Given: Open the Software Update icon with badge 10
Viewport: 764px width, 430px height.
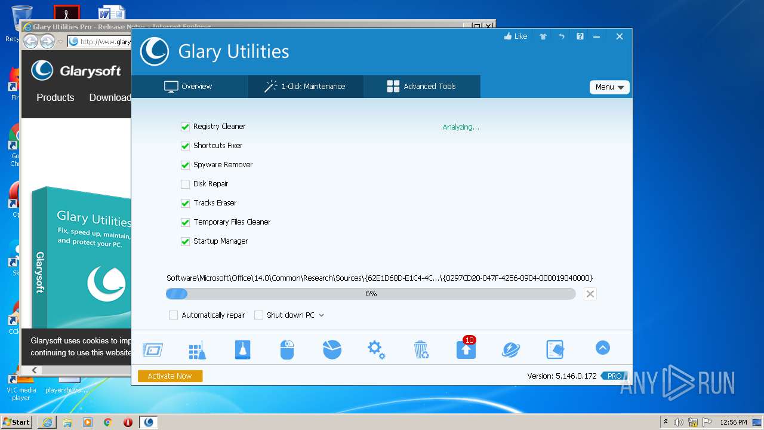Looking at the screenshot, I should point(466,349).
